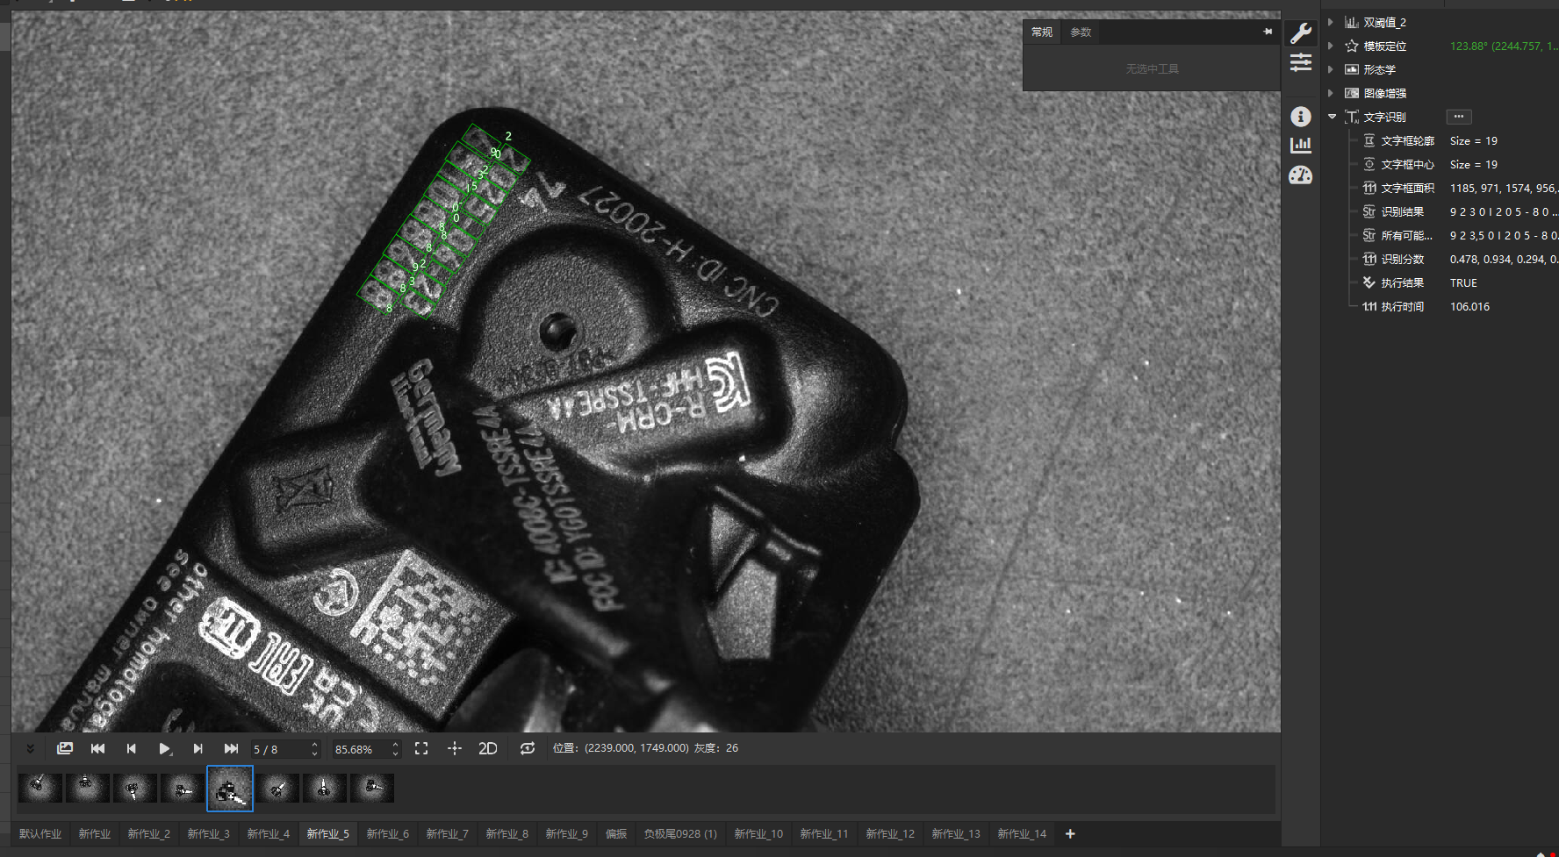This screenshot has width=1559, height=857.
Task: Switch to the 参数 tab
Action: pos(1081,32)
